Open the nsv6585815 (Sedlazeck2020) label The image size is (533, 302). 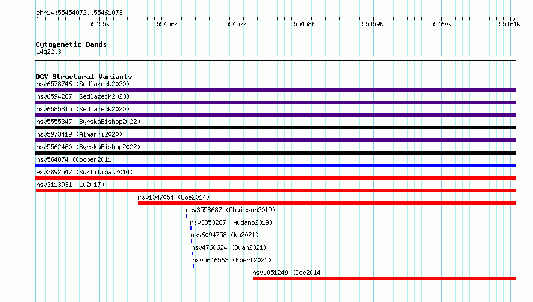click(x=83, y=109)
